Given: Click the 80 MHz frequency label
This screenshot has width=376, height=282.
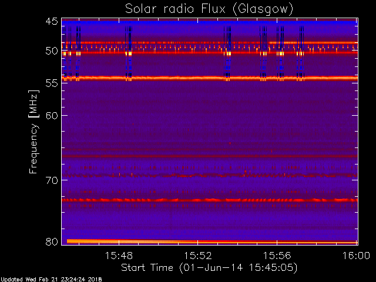Looking at the screenshot, I should (52, 241).
